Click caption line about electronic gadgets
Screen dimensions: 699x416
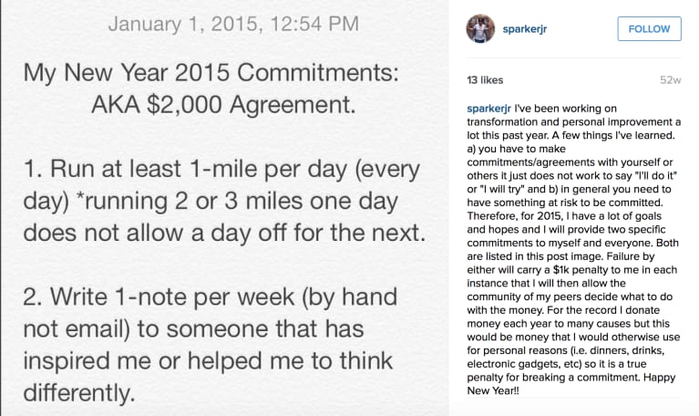coord(557,364)
